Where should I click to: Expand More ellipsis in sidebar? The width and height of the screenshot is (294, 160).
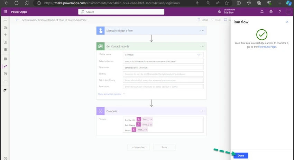(x=5, y=81)
